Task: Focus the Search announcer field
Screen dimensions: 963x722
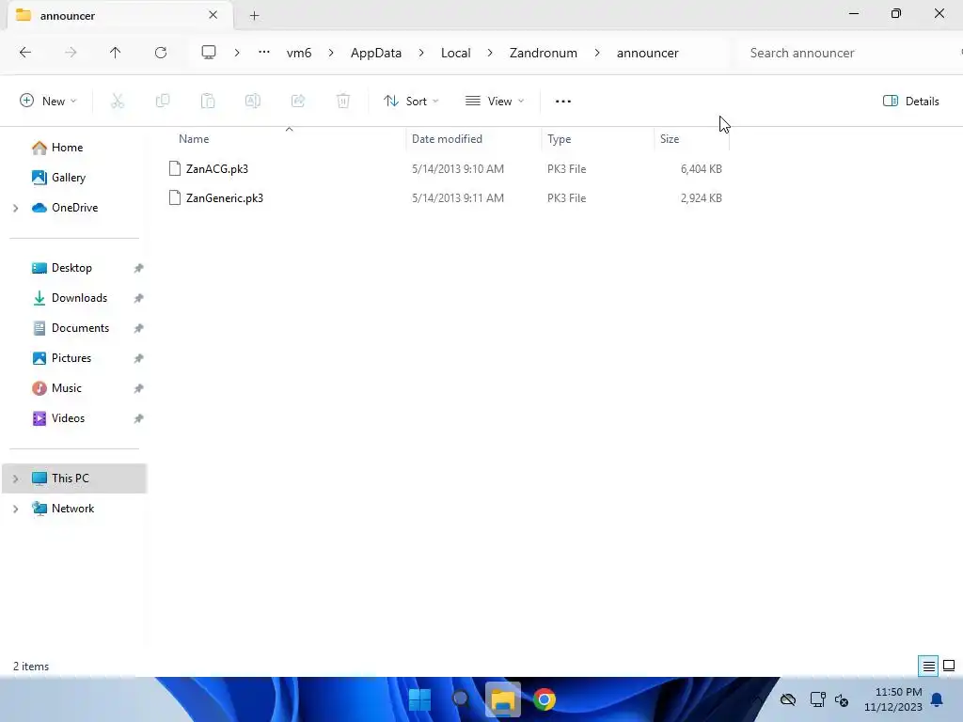Action: click(847, 53)
